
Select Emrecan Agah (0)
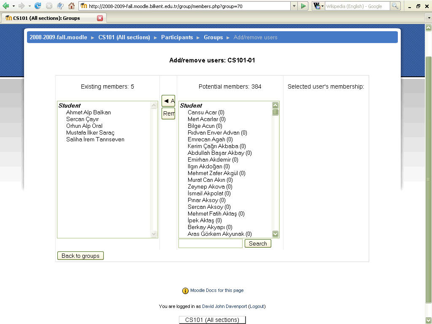[210, 139]
